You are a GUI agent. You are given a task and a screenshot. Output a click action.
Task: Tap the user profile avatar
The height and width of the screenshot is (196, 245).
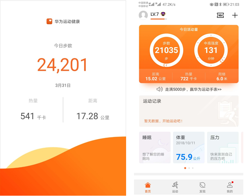point(143,15)
